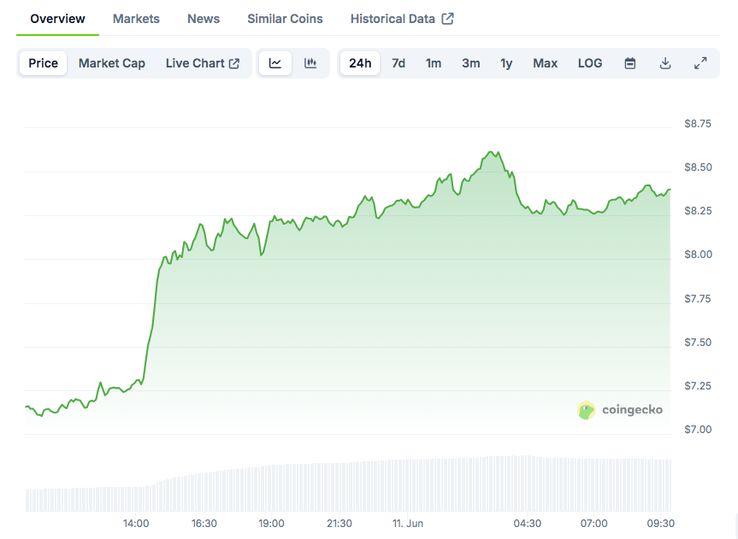This screenshot has width=738, height=539.
Task: Select the Price view toggle
Action: (x=44, y=63)
